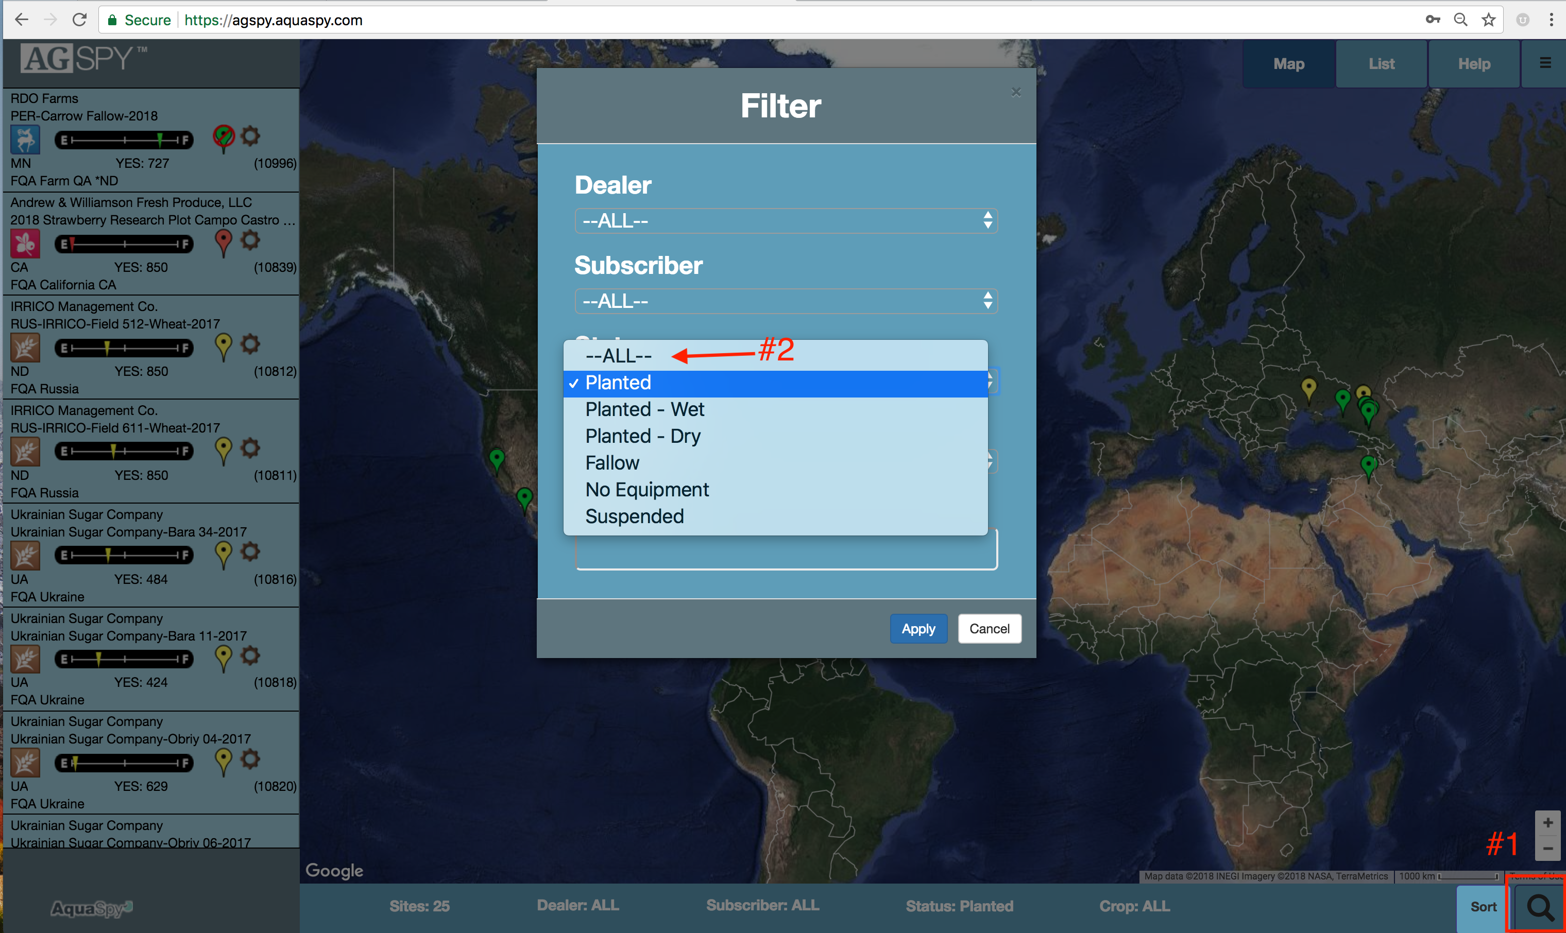Click the gear icon for Andrew & Williamson site
The image size is (1566, 933).
pyautogui.click(x=250, y=239)
